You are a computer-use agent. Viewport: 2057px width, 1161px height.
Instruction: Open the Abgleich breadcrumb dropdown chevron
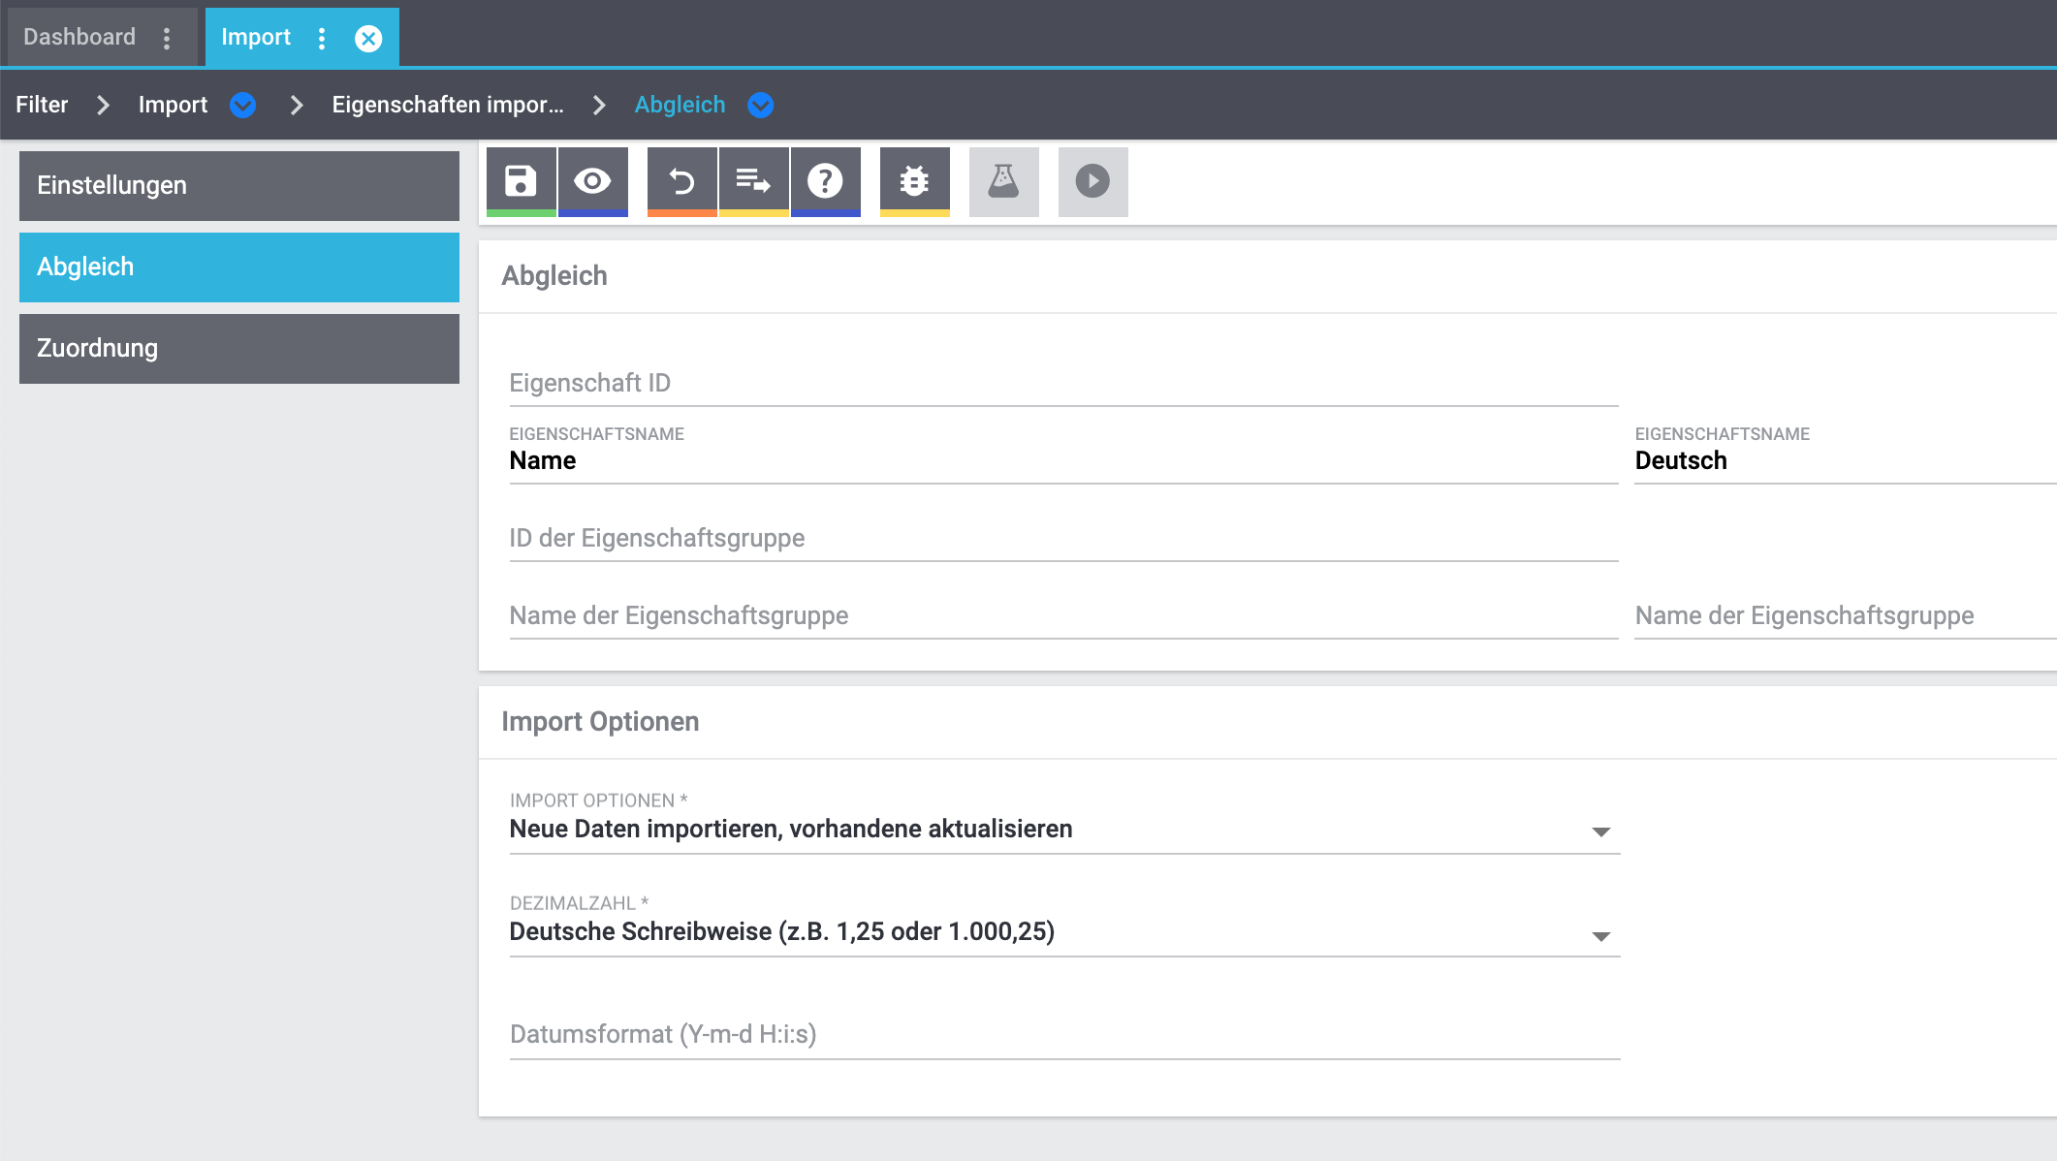pyautogui.click(x=761, y=105)
